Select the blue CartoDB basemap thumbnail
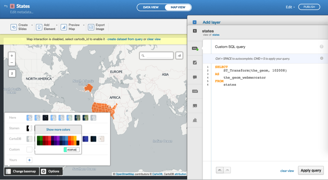The height and width of the screenshot is (180, 328). (85, 139)
